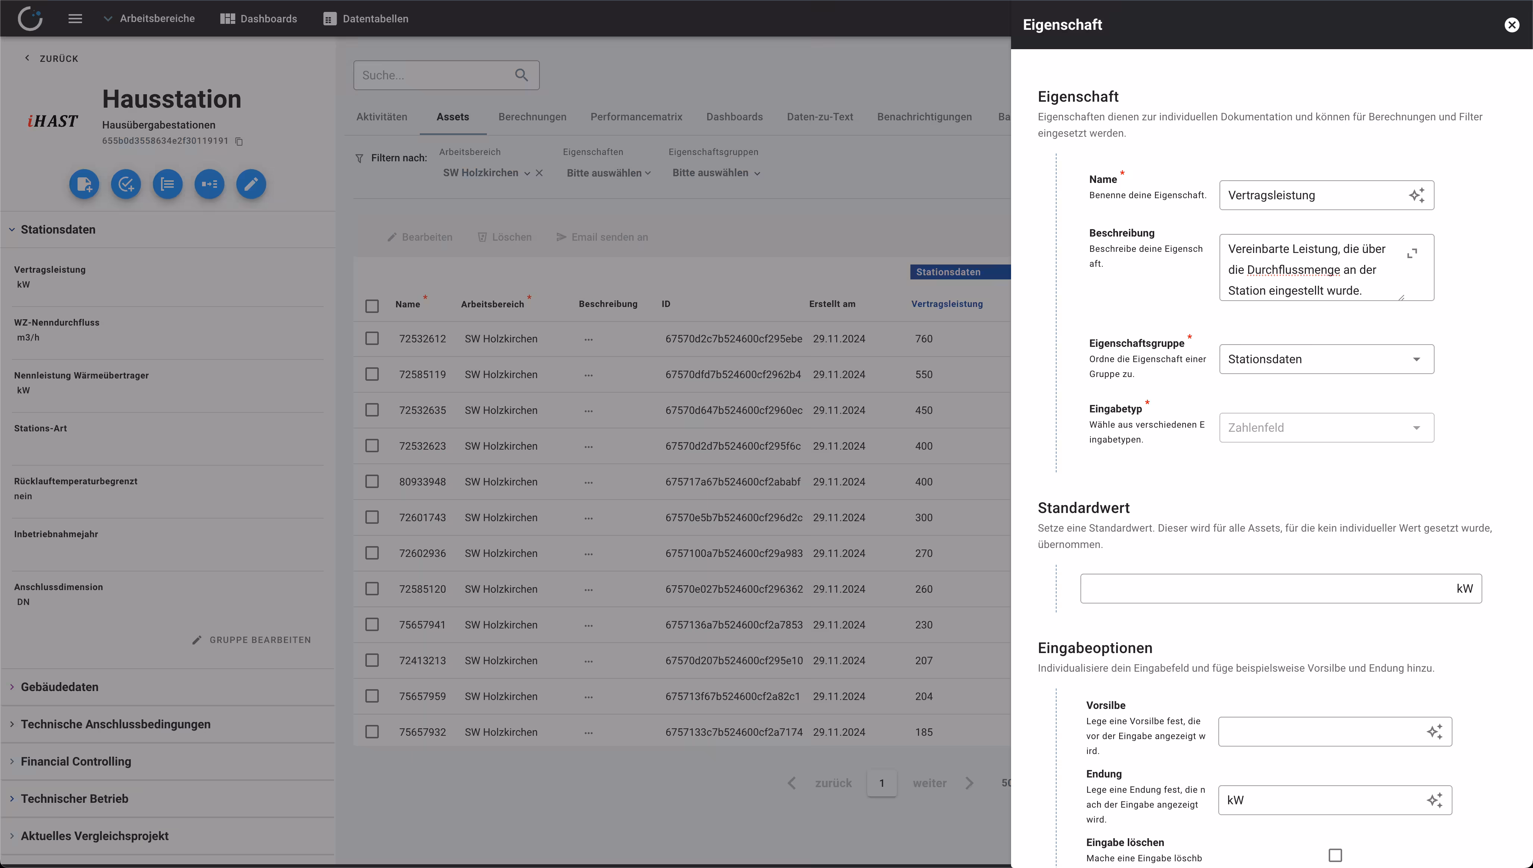The width and height of the screenshot is (1533, 868).
Task: Select the checkbox for asset 72532635
Action: pos(372,410)
